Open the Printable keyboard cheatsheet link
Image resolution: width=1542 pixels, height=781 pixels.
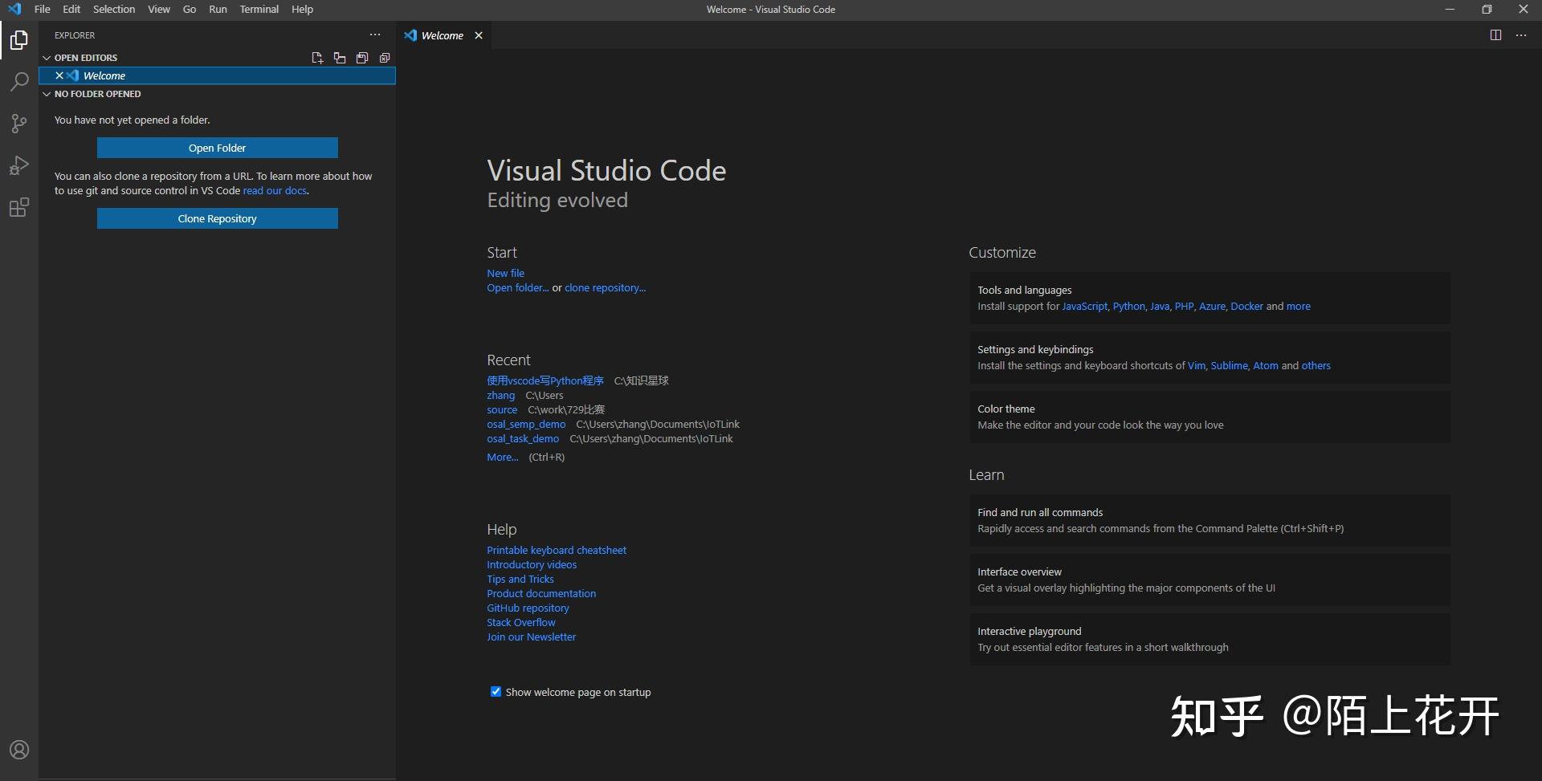coord(556,551)
